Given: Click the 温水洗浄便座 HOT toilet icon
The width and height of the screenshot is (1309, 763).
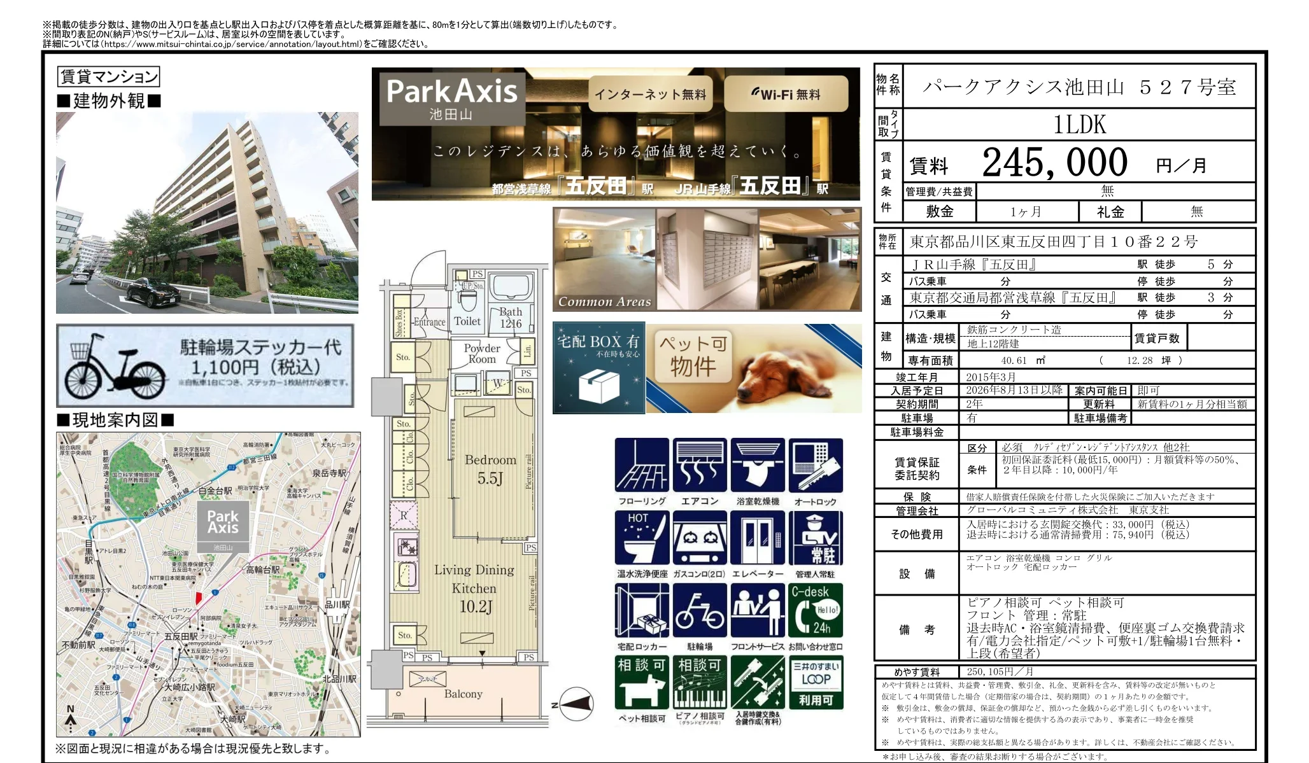Looking at the screenshot, I should [642, 538].
